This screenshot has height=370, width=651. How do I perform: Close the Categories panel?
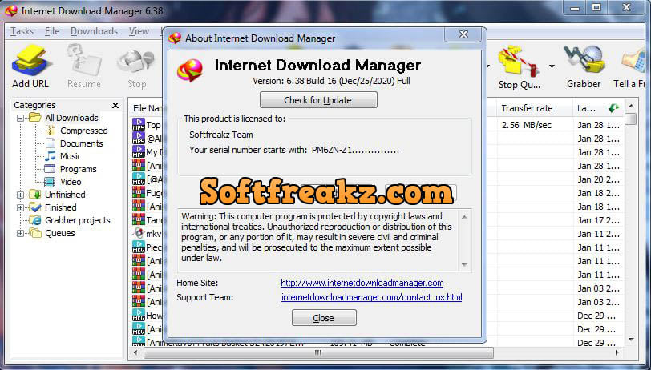[115, 106]
